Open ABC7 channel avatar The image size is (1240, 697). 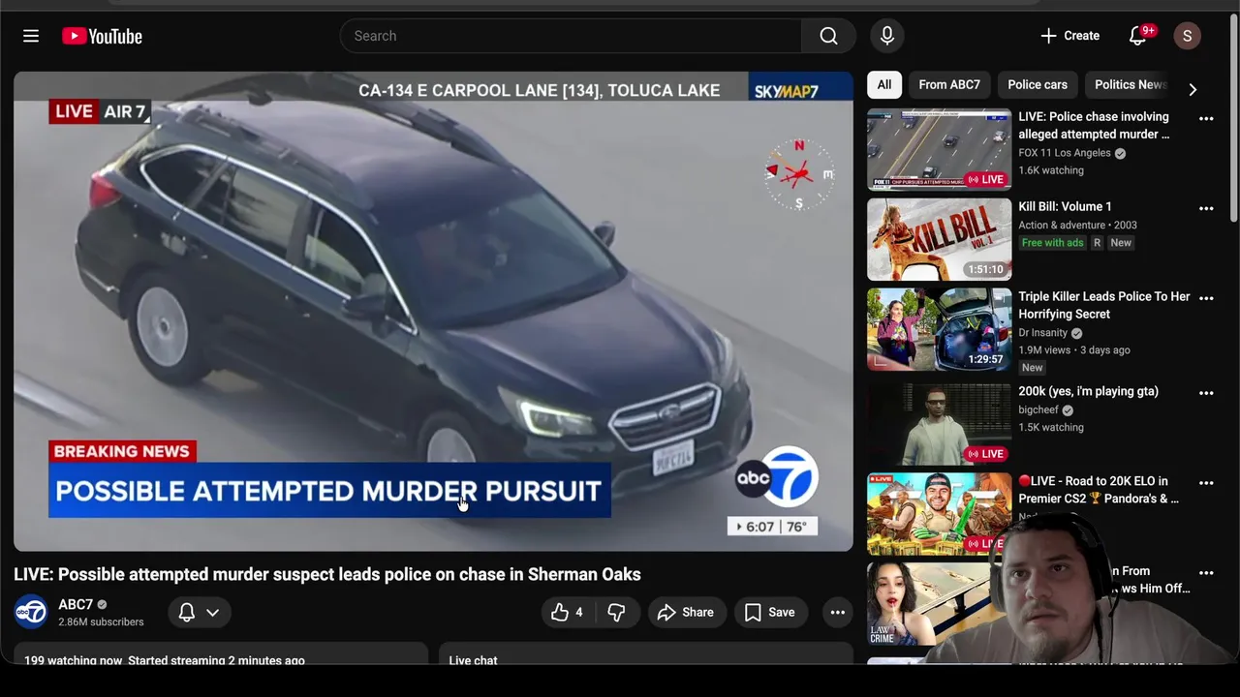[x=31, y=612]
